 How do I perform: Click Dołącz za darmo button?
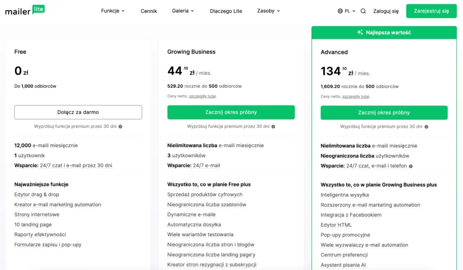coord(78,112)
